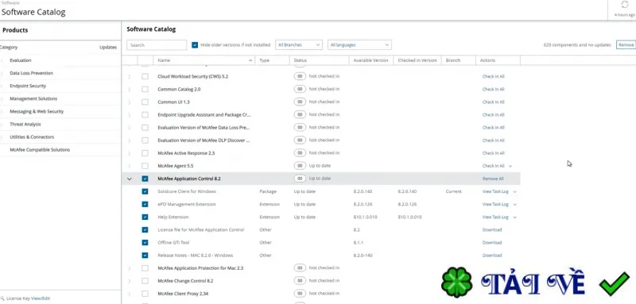Check McAfee Change Control 8.2 checkbox
636x304 pixels.
[x=145, y=280]
